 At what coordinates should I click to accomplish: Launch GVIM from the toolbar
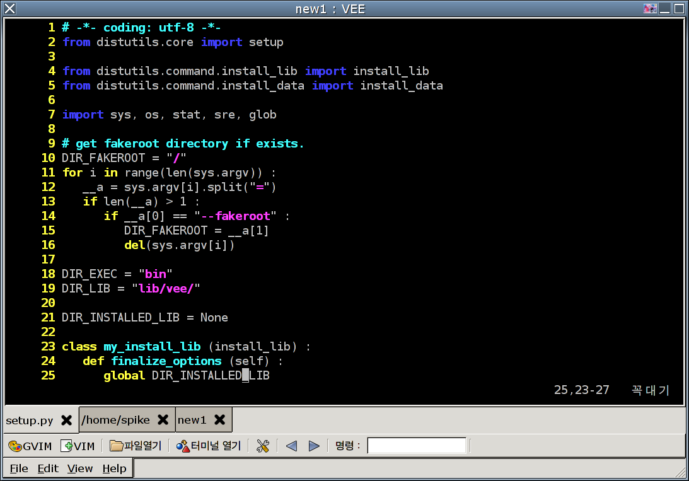pos(30,446)
